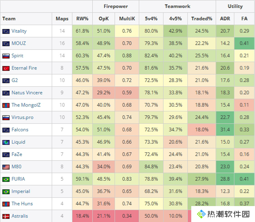Click the M80 US flag icon
Screen dimensions: 255x222
6,167
